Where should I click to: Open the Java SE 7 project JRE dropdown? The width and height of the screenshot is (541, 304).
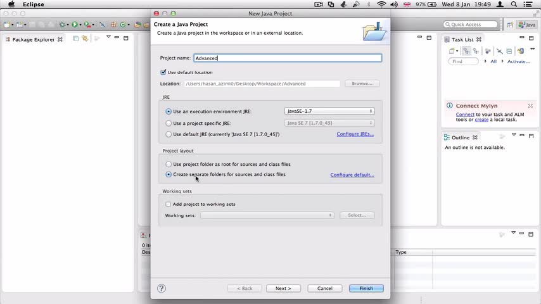(x=329, y=123)
